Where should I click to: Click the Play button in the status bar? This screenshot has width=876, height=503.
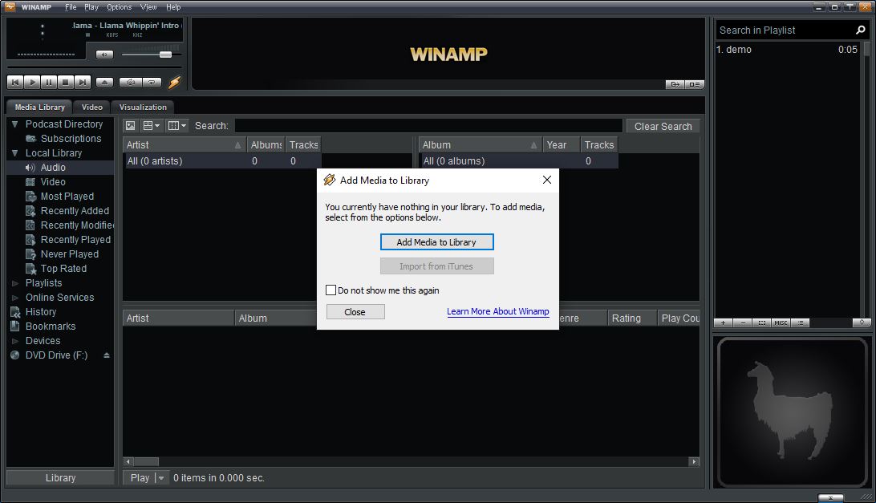tap(140, 478)
